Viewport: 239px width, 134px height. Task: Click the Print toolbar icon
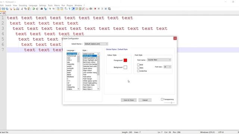[18, 9]
